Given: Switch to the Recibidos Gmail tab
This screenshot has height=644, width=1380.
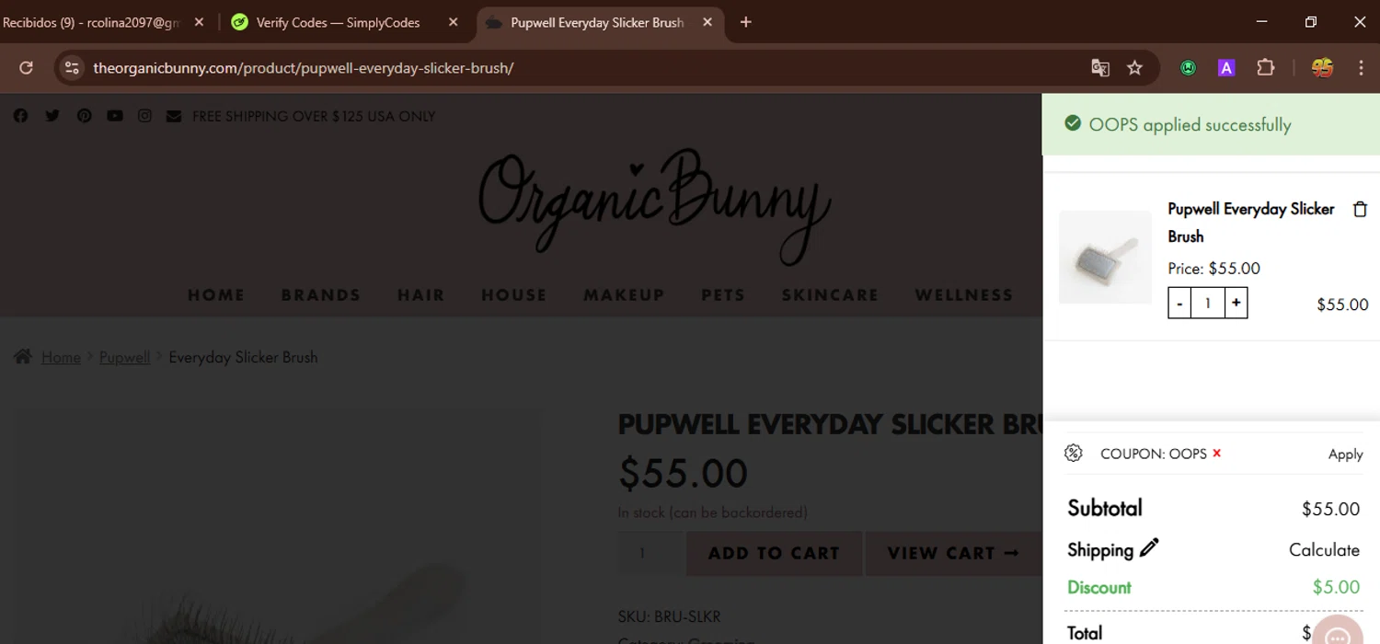Looking at the screenshot, I should tap(92, 22).
